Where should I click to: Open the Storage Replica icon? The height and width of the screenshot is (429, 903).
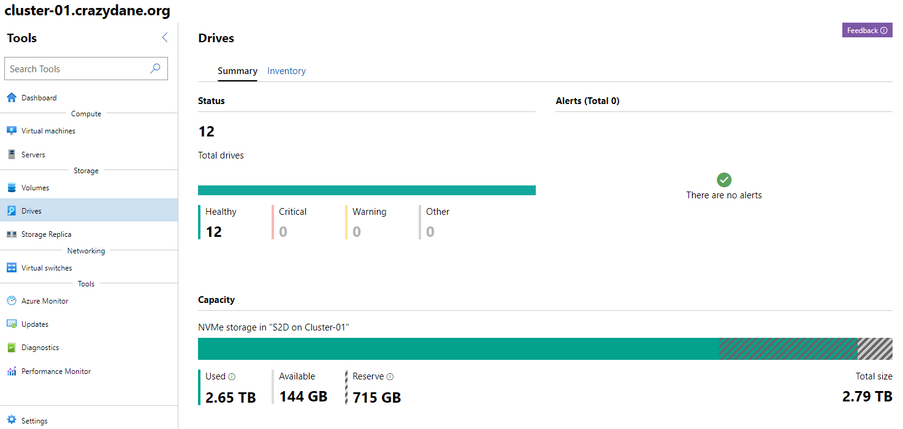[x=12, y=234]
